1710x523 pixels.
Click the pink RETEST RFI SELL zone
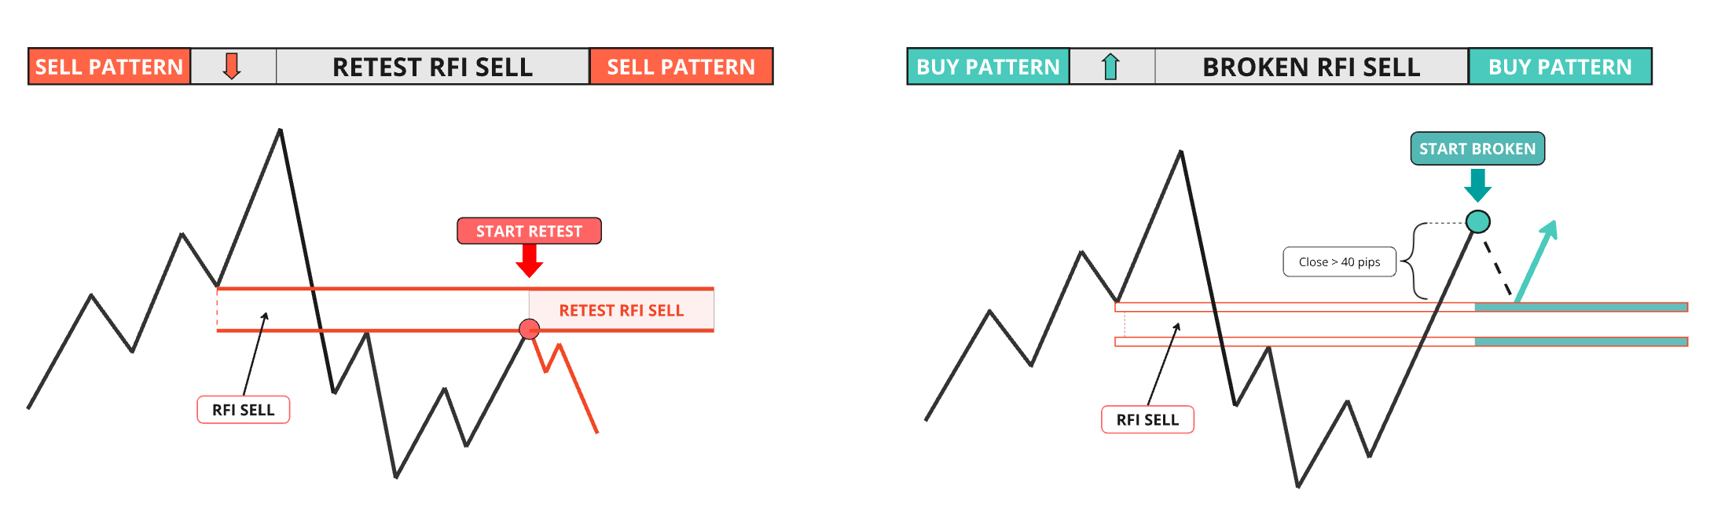pyautogui.click(x=621, y=310)
